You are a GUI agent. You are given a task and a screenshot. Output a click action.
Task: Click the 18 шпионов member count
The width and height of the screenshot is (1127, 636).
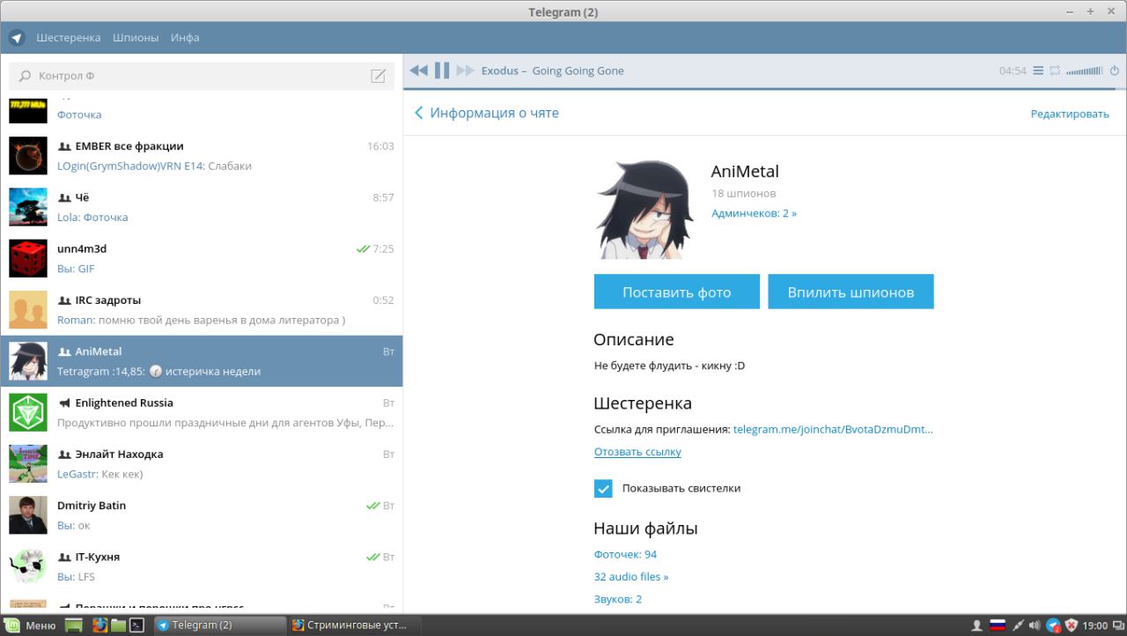[x=744, y=193]
